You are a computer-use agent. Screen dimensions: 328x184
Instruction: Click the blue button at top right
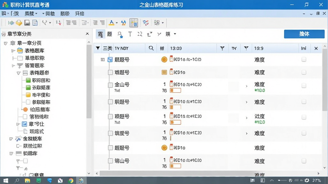pyautogui.click(x=304, y=34)
